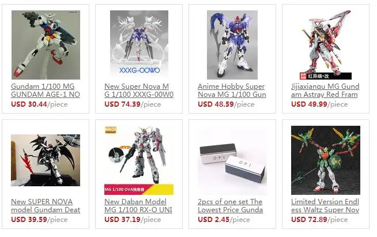Open the 'New Super Nova MG 1/100 XXXG-00W0' link
Screen dimensions: 377x237
point(139,90)
